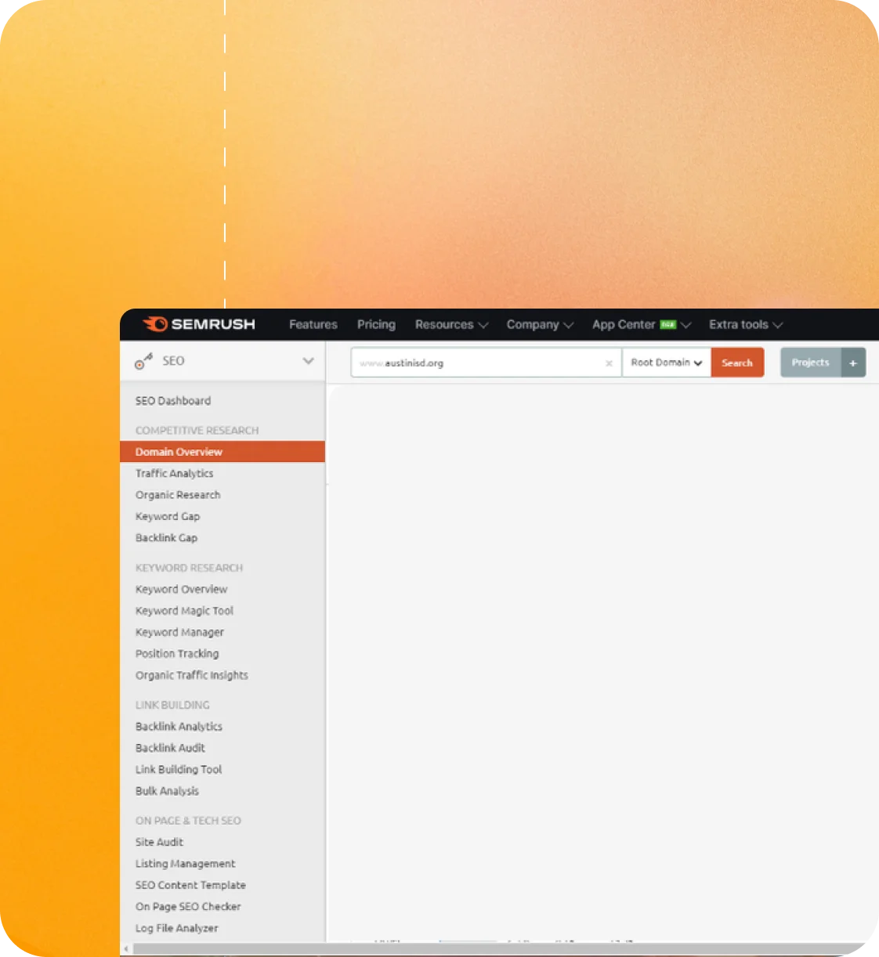
Task: Open the Extra tools menu
Action: pyautogui.click(x=745, y=324)
